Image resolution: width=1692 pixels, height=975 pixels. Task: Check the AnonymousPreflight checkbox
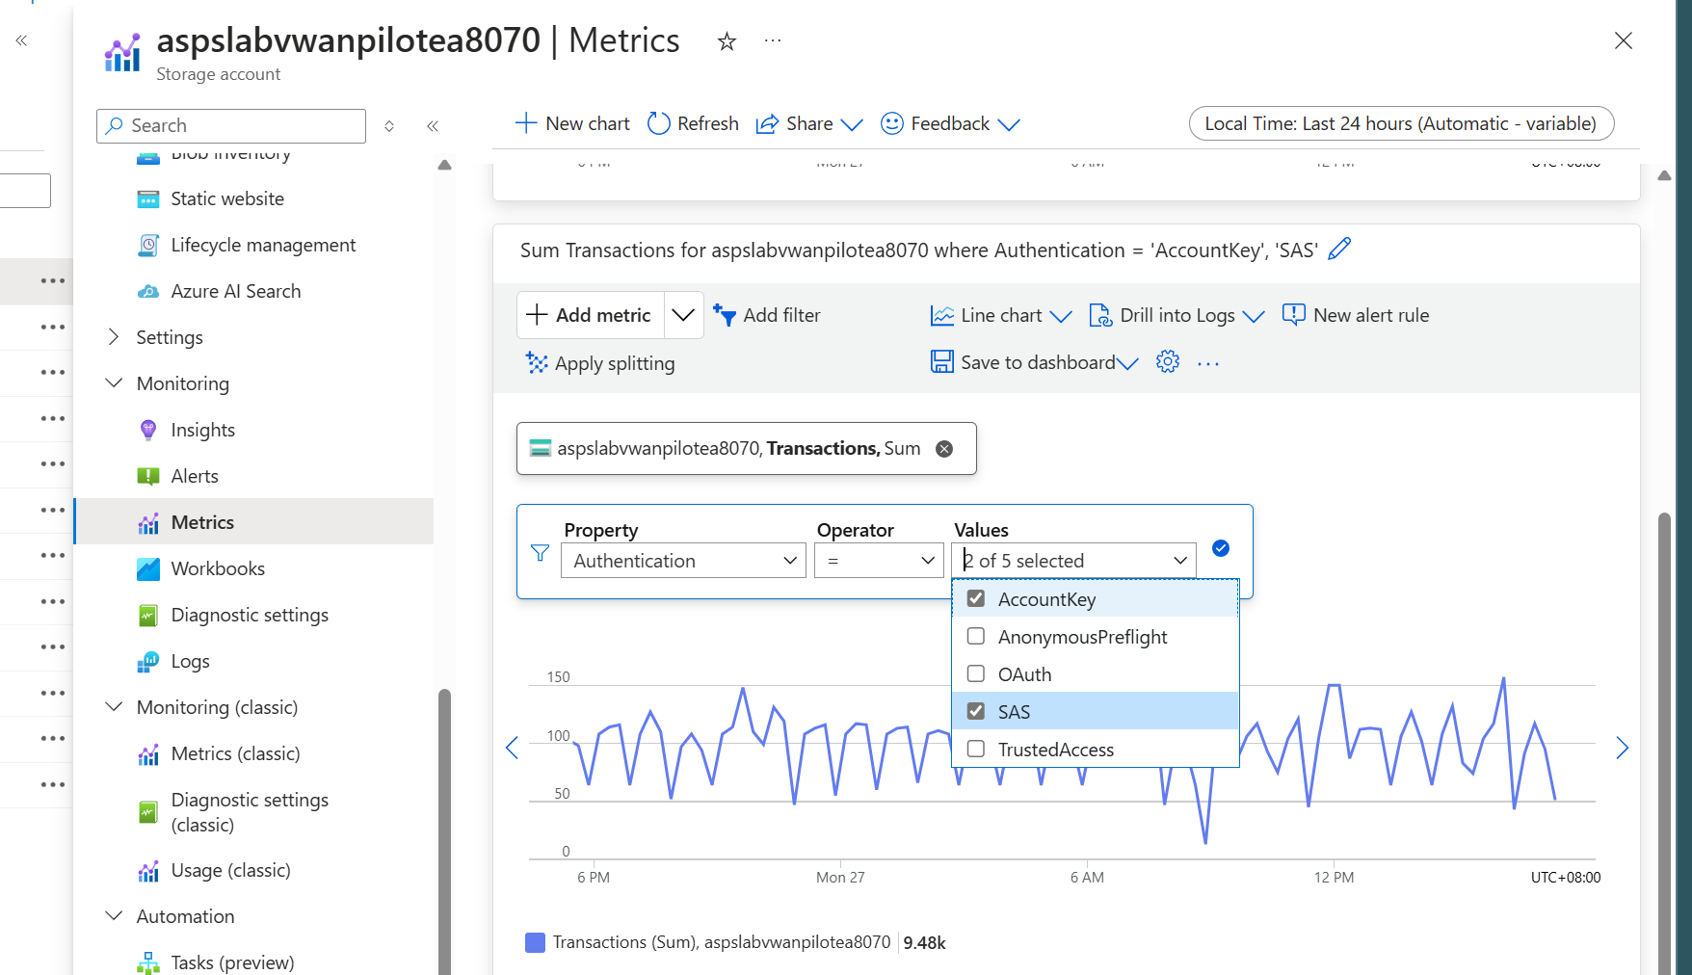tap(976, 636)
